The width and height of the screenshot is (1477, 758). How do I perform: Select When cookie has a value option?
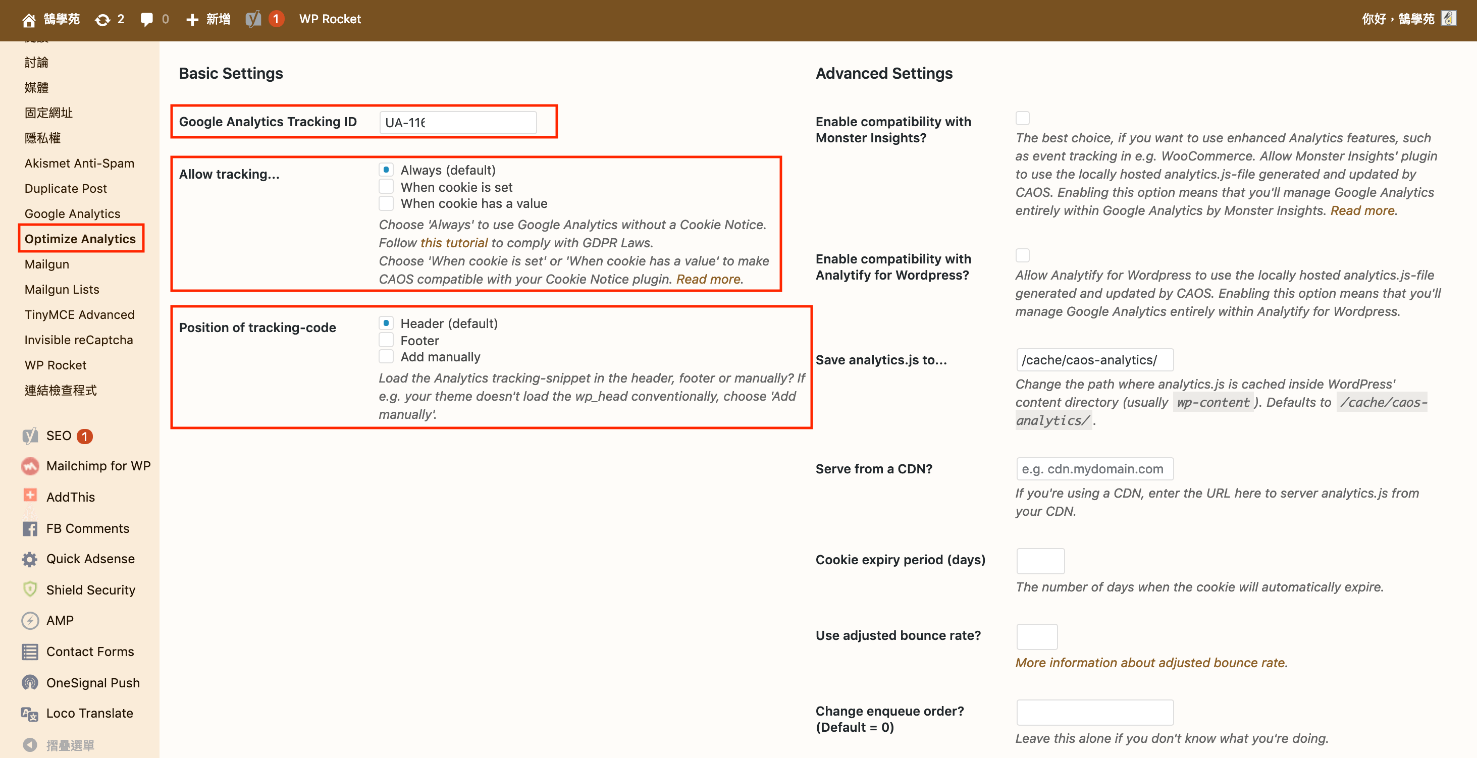[x=386, y=203]
